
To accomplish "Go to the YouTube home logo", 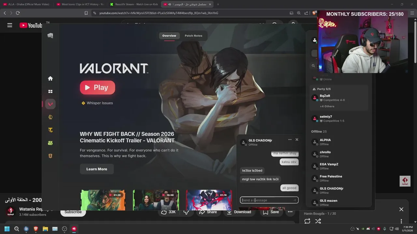I will (31, 25).
